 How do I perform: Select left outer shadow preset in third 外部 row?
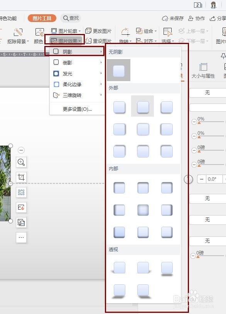point(120,151)
